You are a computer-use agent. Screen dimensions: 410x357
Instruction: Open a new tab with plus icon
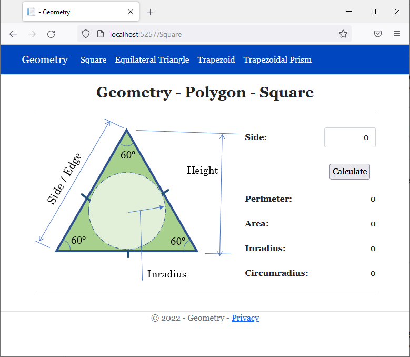tap(151, 12)
